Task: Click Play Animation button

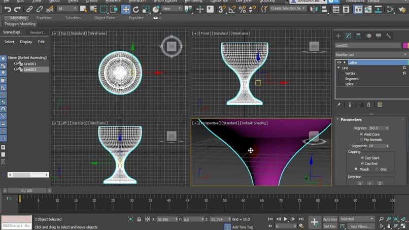Action: click(x=286, y=219)
